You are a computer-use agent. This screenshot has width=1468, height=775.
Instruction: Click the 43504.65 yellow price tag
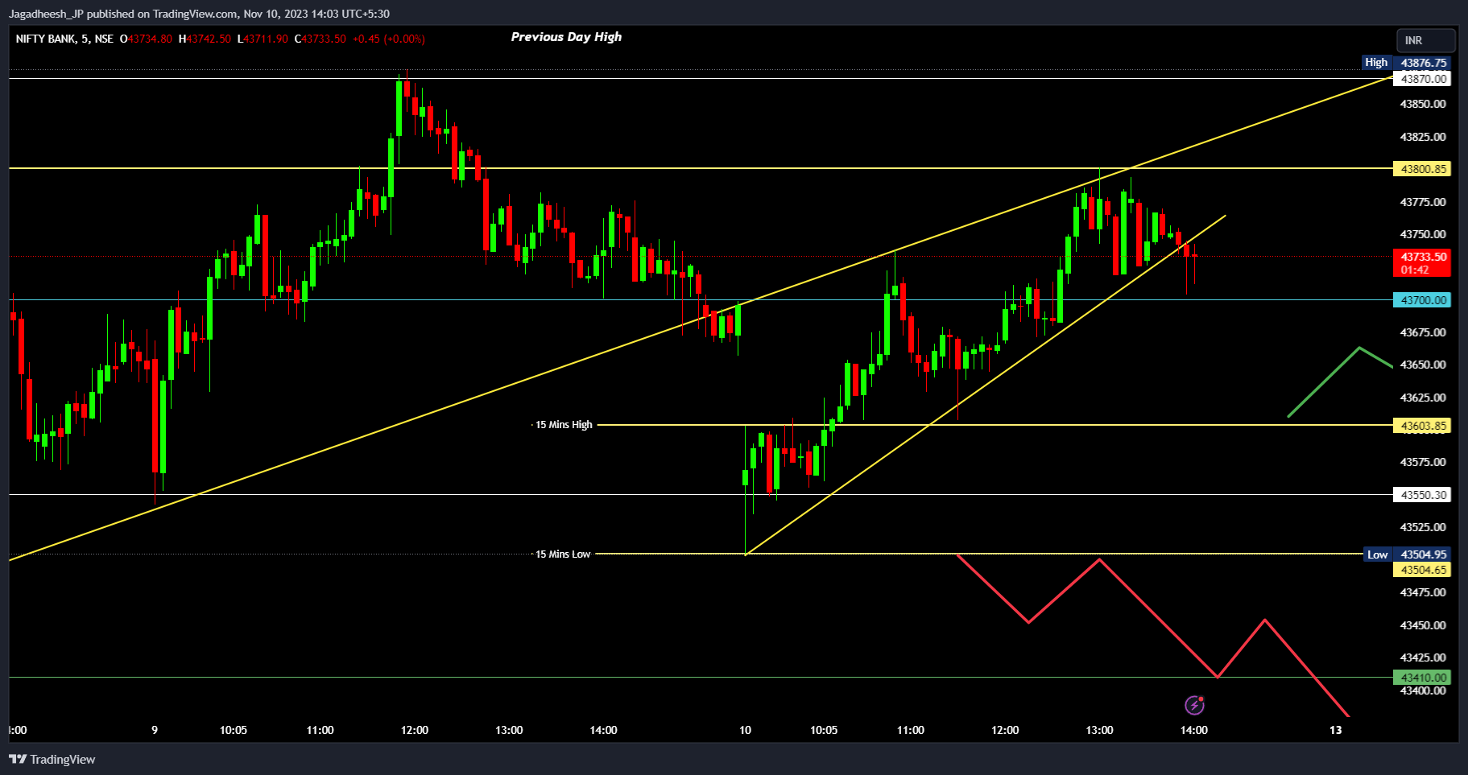(x=1422, y=570)
